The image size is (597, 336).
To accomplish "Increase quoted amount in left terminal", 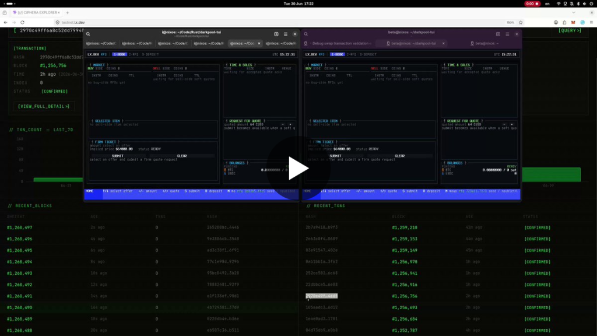I will [290, 125].
